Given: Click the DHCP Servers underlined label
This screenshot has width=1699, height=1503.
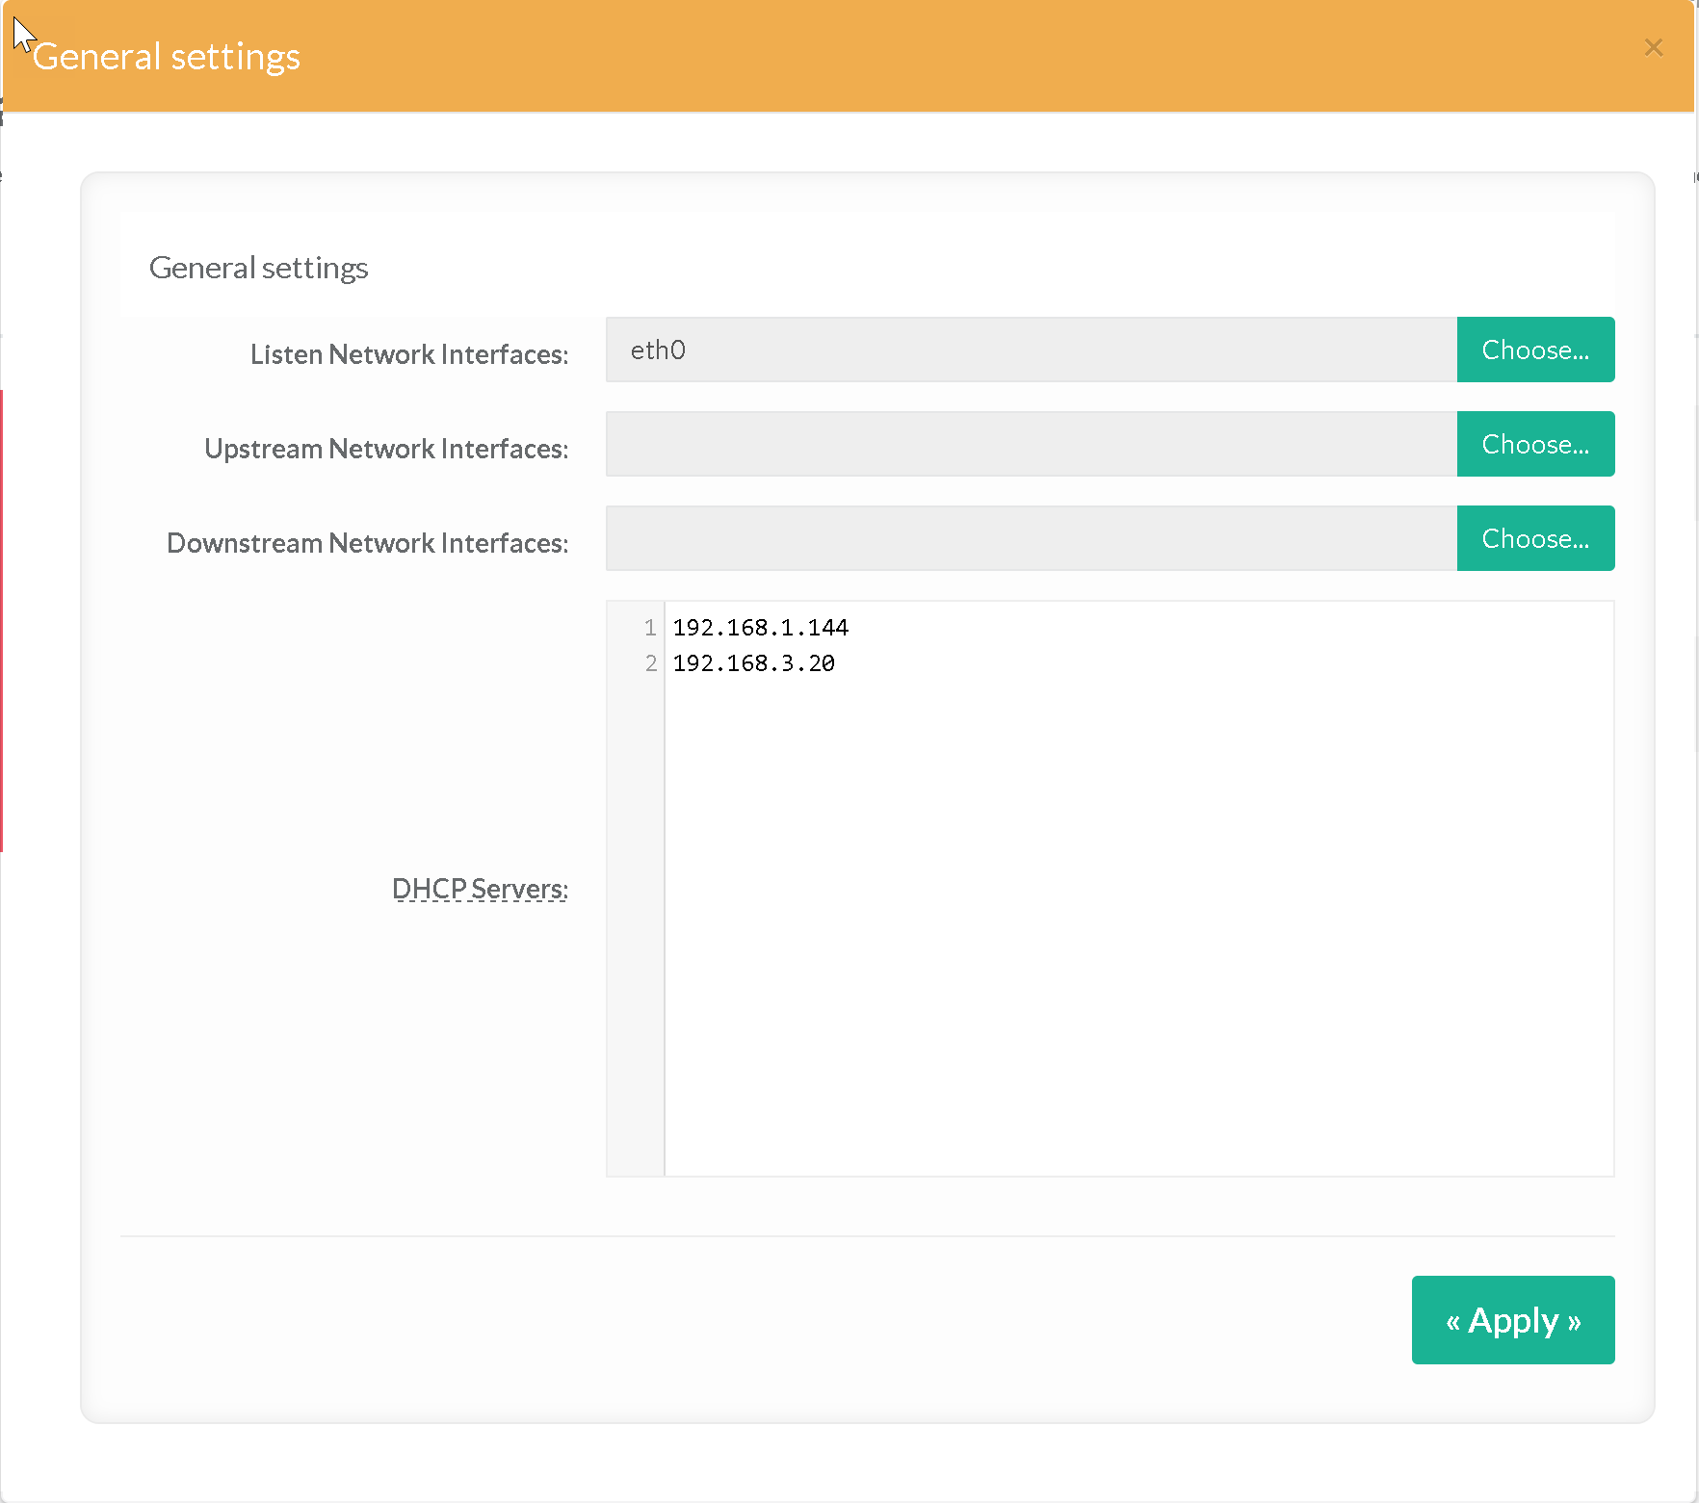Looking at the screenshot, I should point(480,889).
